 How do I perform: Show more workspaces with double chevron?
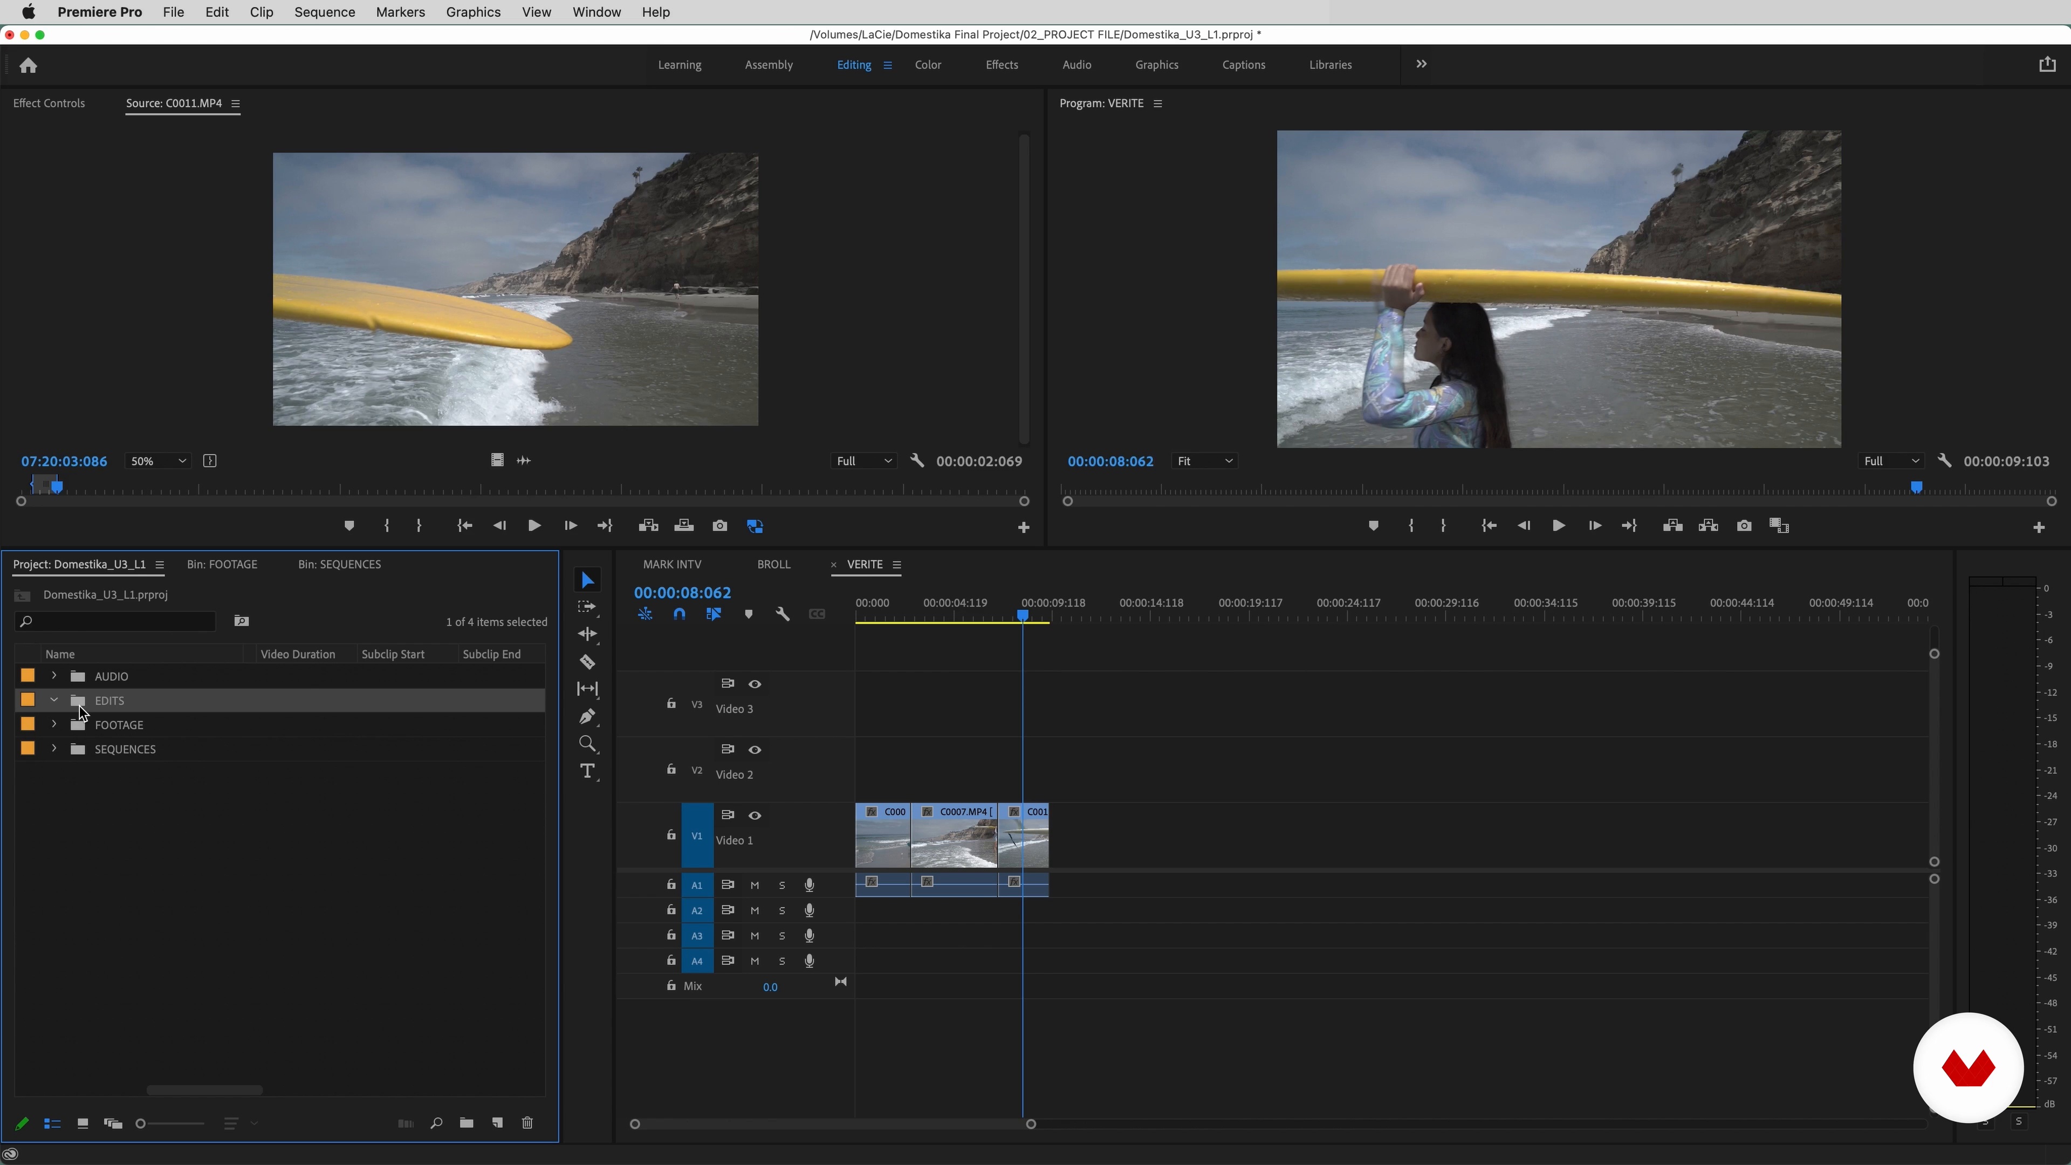pyautogui.click(x=1422, y=64)
